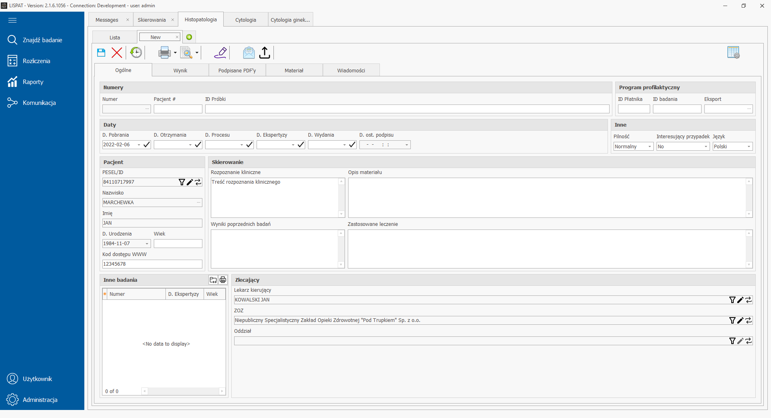Expand the Pilność dropdown
Viewport: 771px width, 418px height.
pos(649,147)
